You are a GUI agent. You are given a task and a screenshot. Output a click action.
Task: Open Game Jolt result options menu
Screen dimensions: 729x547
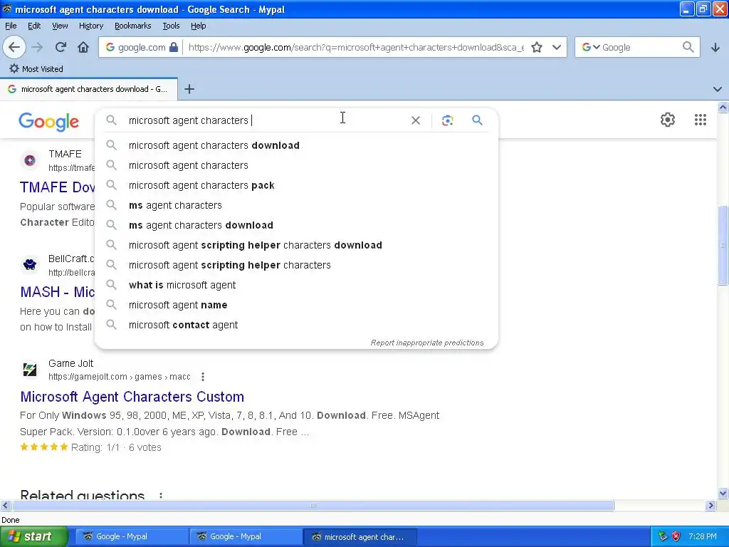[x=203, y=377]
